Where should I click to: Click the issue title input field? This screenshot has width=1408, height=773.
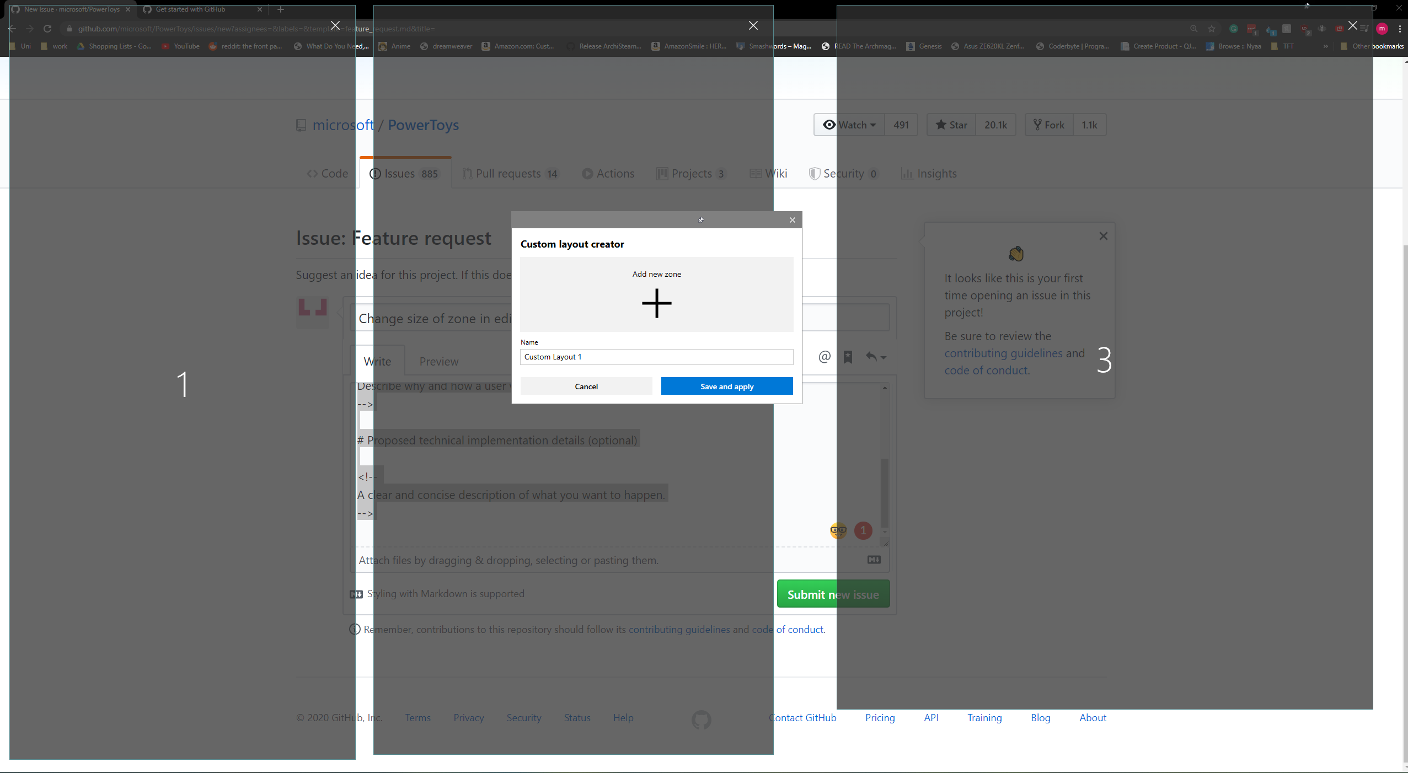coord(619,318)
